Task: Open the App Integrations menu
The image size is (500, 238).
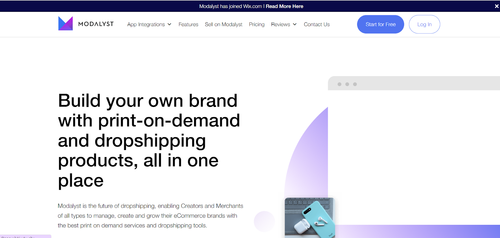Action: tap(146, 24)
